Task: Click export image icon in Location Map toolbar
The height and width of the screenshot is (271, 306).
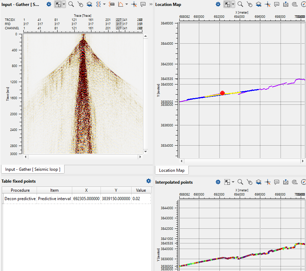Action: [286, 5]
